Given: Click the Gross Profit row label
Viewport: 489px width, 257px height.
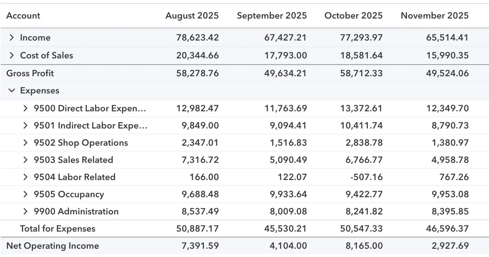Looking at the screenshot, I should tap(30, 73).
